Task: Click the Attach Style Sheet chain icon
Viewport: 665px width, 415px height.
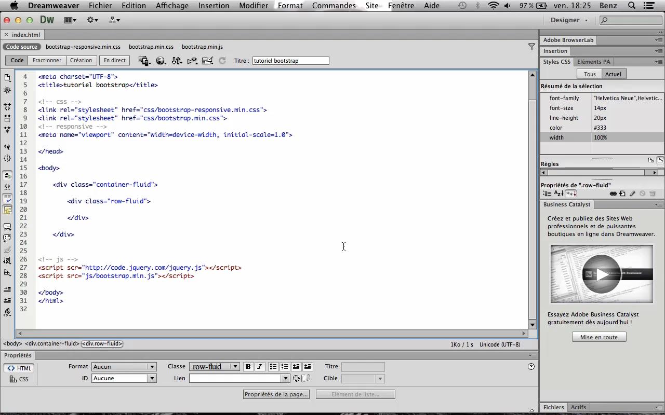Action: (x=613, y=193)
